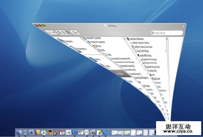203x137 pixels.
Task: Switch Finder view with the view buttons
Action: 63,32
